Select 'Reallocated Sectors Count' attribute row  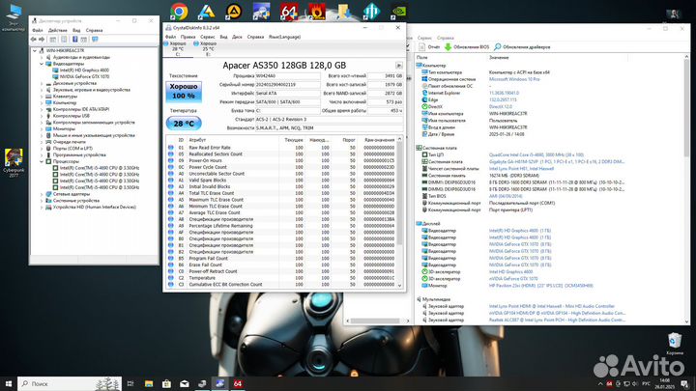282,154
